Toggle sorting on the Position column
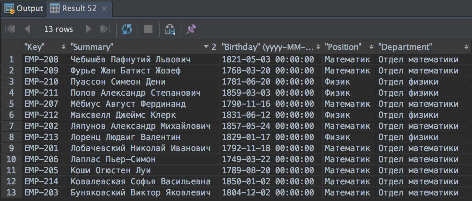Screen dimensions: 472x201 point(371,47)
